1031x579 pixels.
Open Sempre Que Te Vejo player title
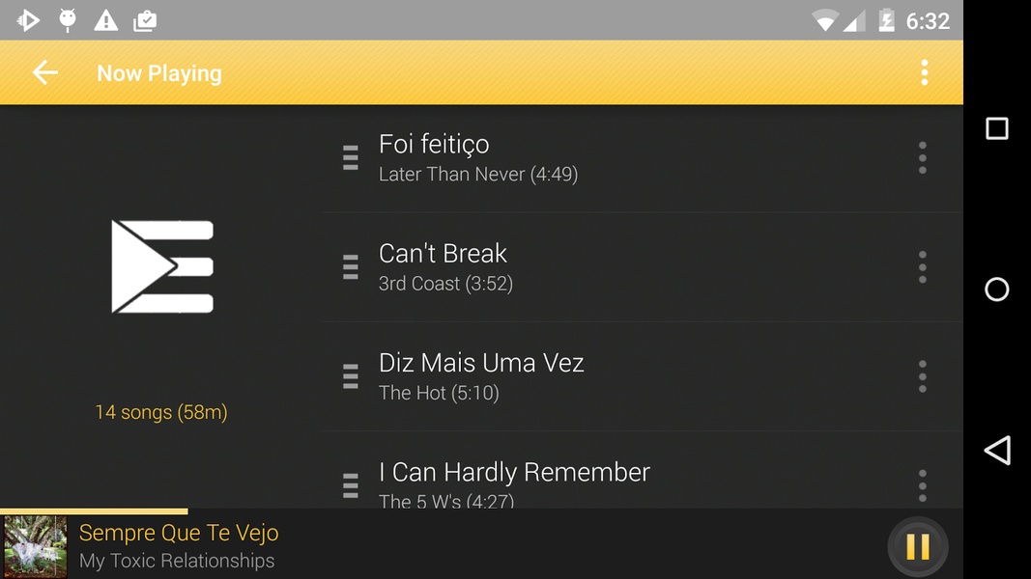(x=179, y=533)
